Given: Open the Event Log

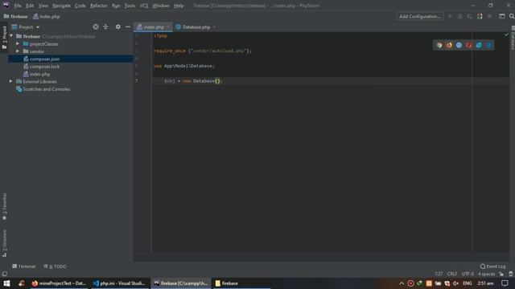Looking at the screenshot, I should click(492, 267).
